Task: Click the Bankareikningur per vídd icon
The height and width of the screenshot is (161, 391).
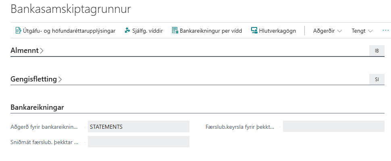Action: click(x=175, y=30)
